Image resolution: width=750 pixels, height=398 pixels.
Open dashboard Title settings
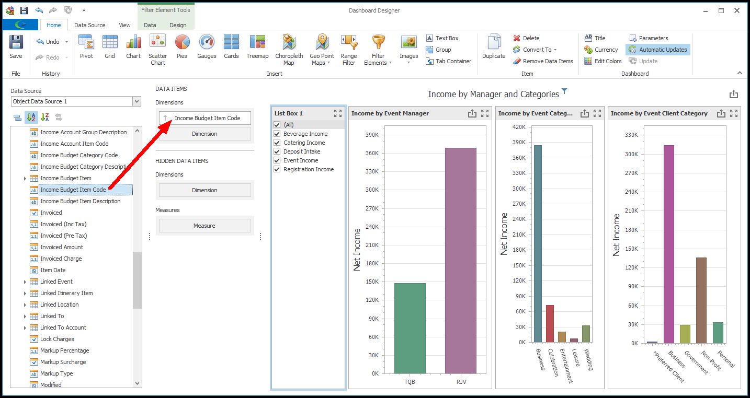click(595, 38)
